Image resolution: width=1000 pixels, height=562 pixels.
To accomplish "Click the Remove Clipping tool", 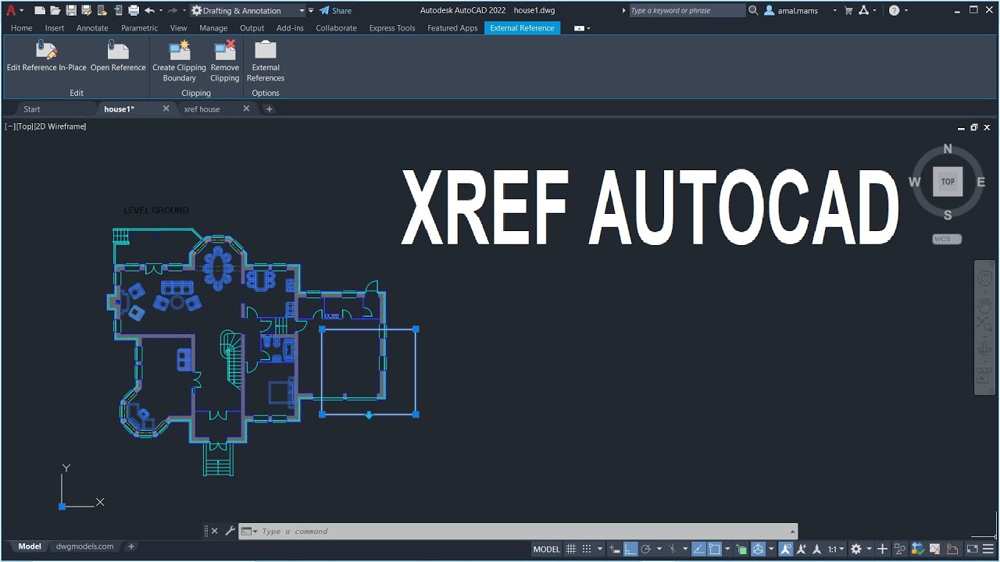I will [224, 61].
